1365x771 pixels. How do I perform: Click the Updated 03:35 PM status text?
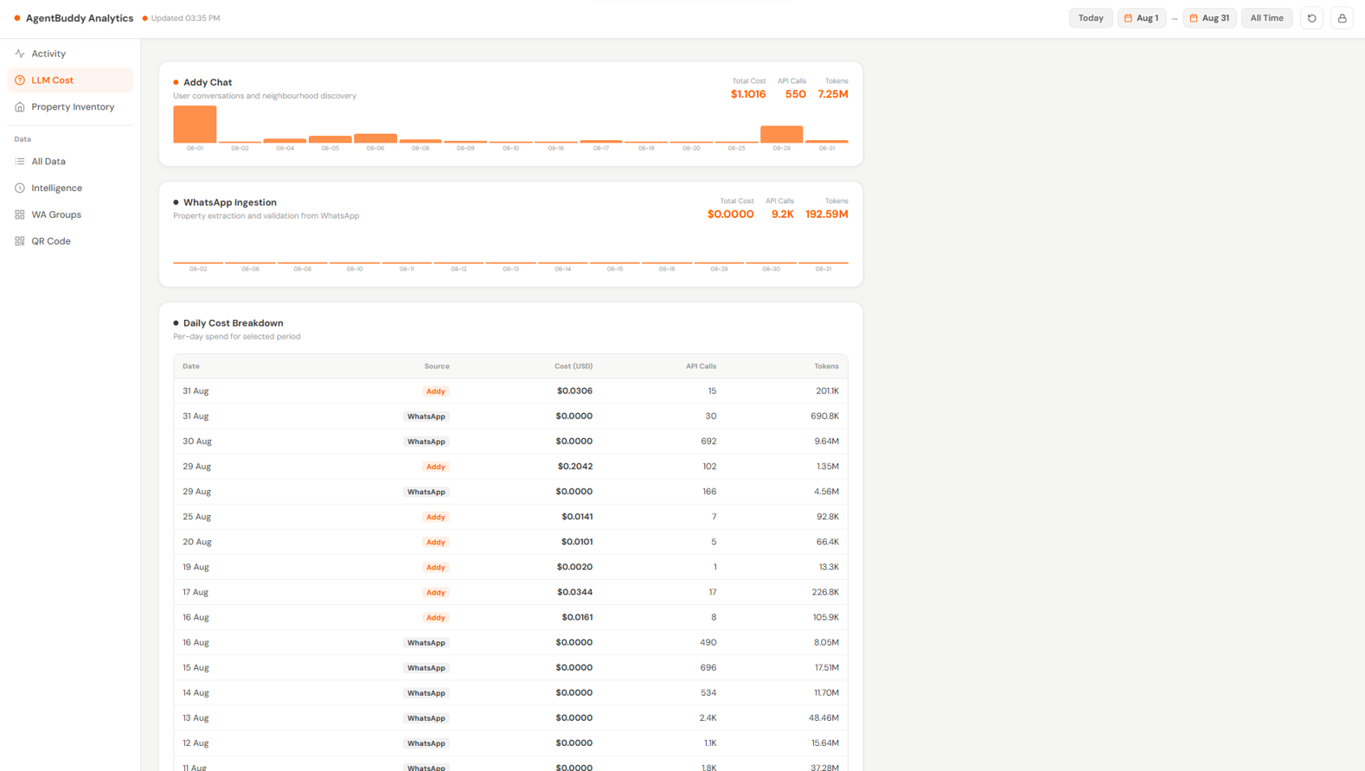pyautogui.click(x=186, y=18)
